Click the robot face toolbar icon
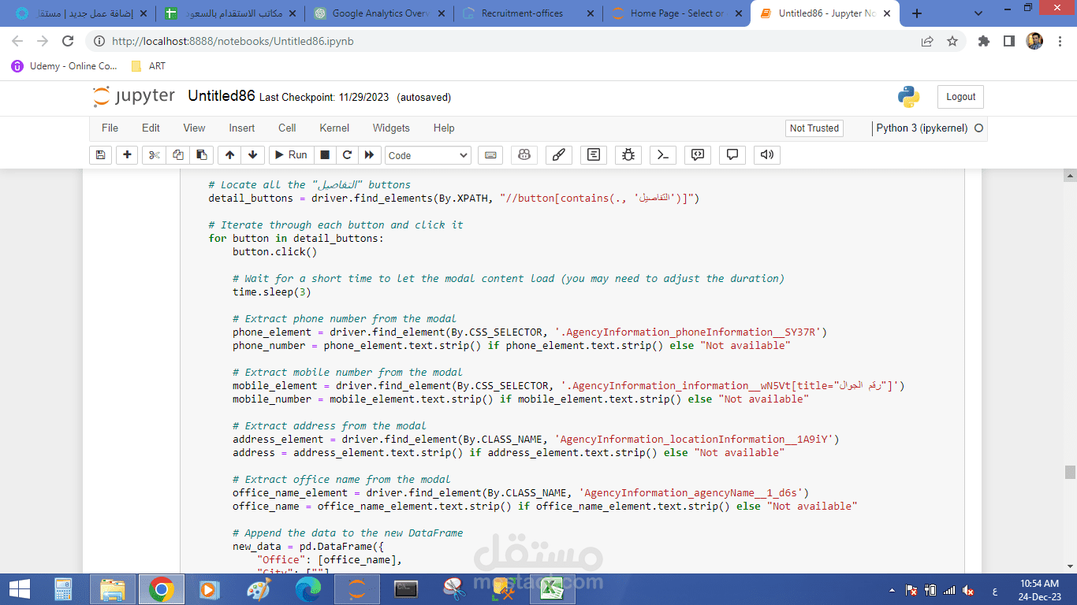The image size is (1077, 605). pos(524,155)
